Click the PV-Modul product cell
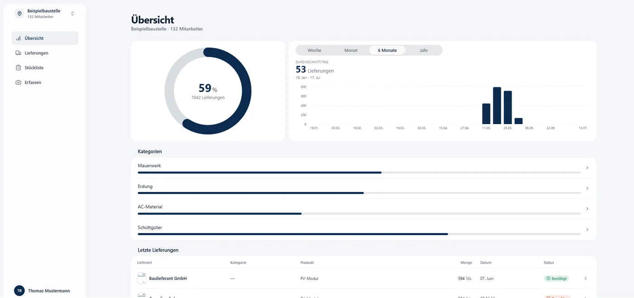This screenshot has height=298, width=634. 309,279
